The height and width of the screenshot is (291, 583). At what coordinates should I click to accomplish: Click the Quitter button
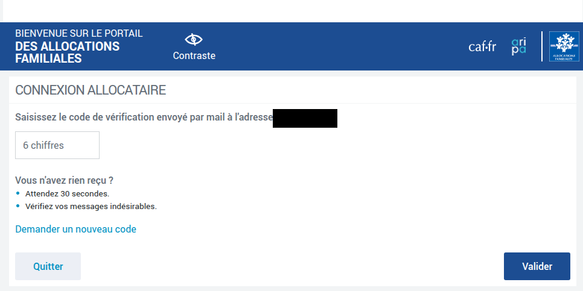[48, 266]
